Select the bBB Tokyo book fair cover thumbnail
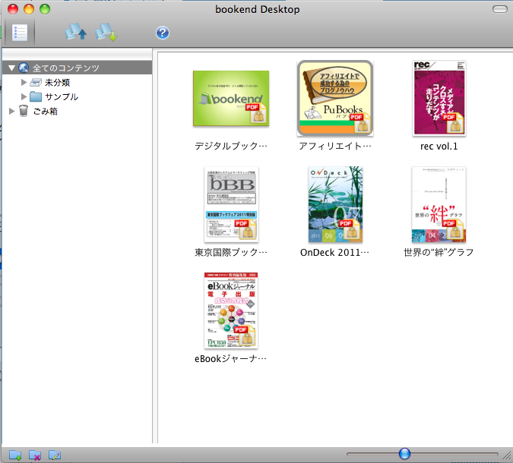 [231, 204]
